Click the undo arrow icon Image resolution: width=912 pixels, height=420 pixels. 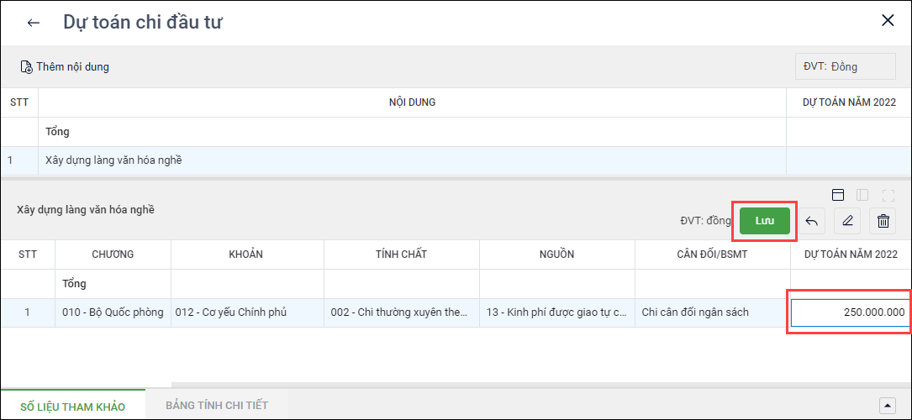(811, 221)
